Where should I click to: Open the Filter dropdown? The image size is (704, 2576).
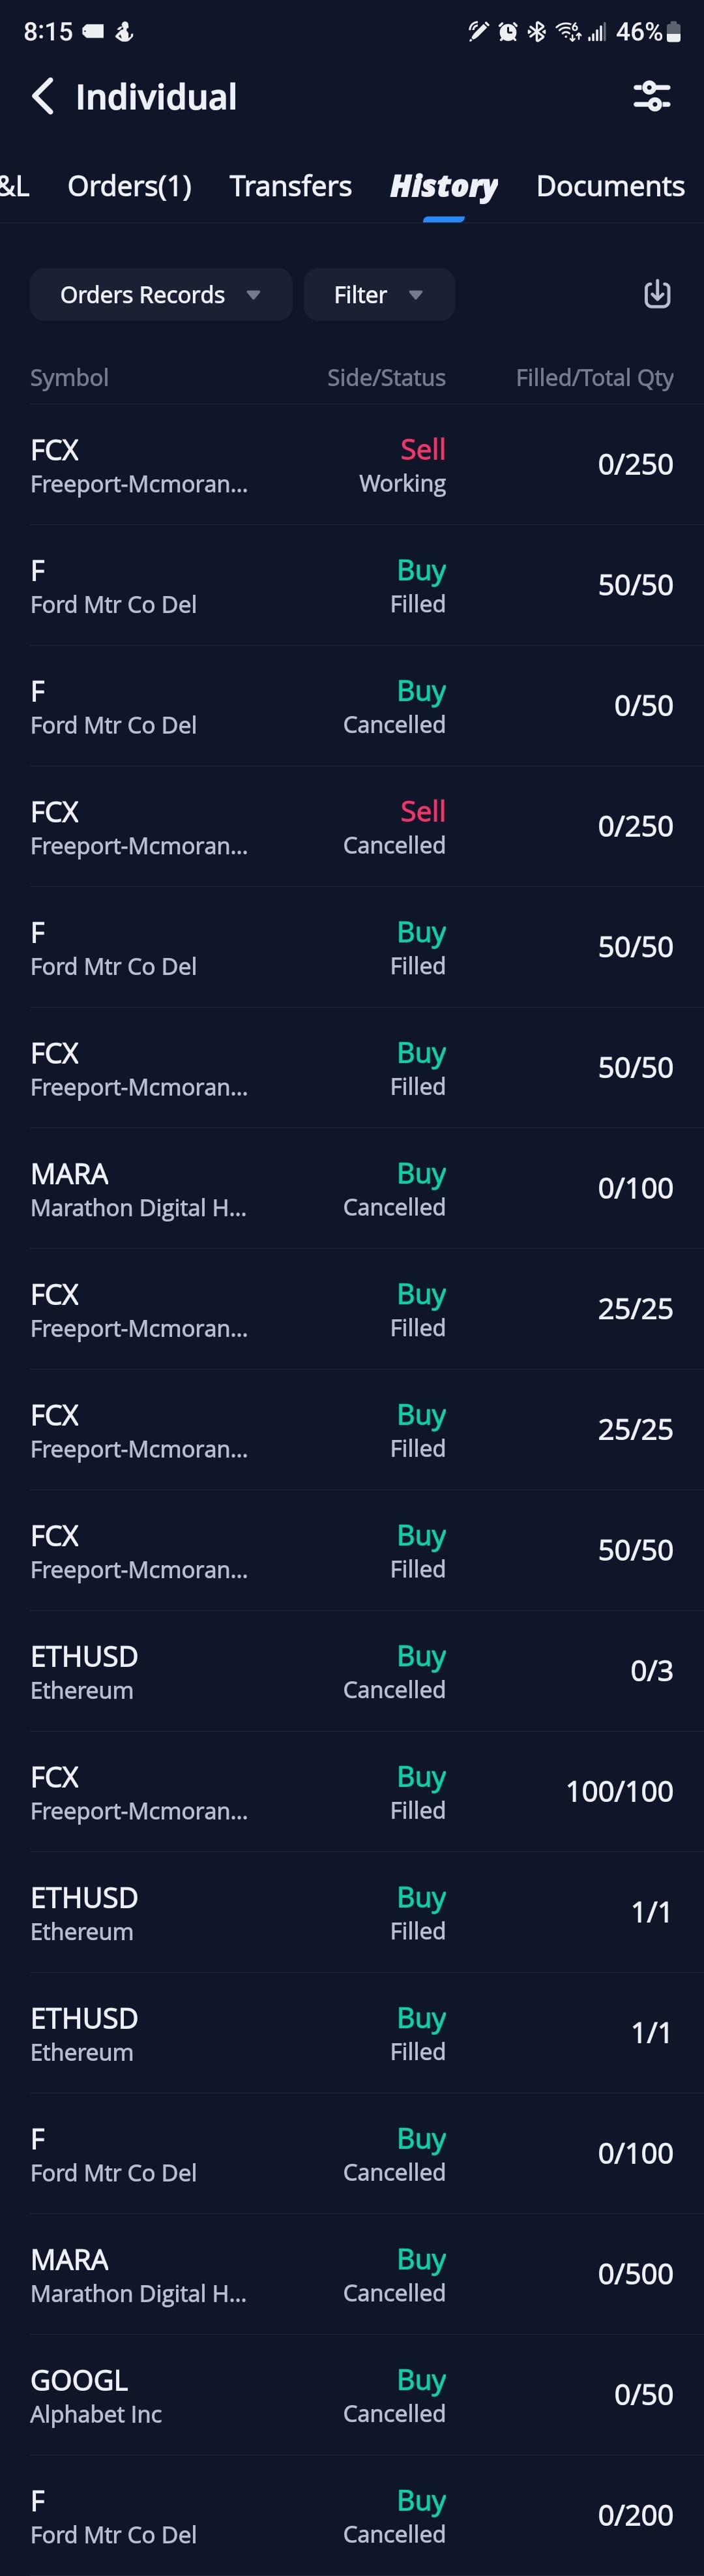379,295
